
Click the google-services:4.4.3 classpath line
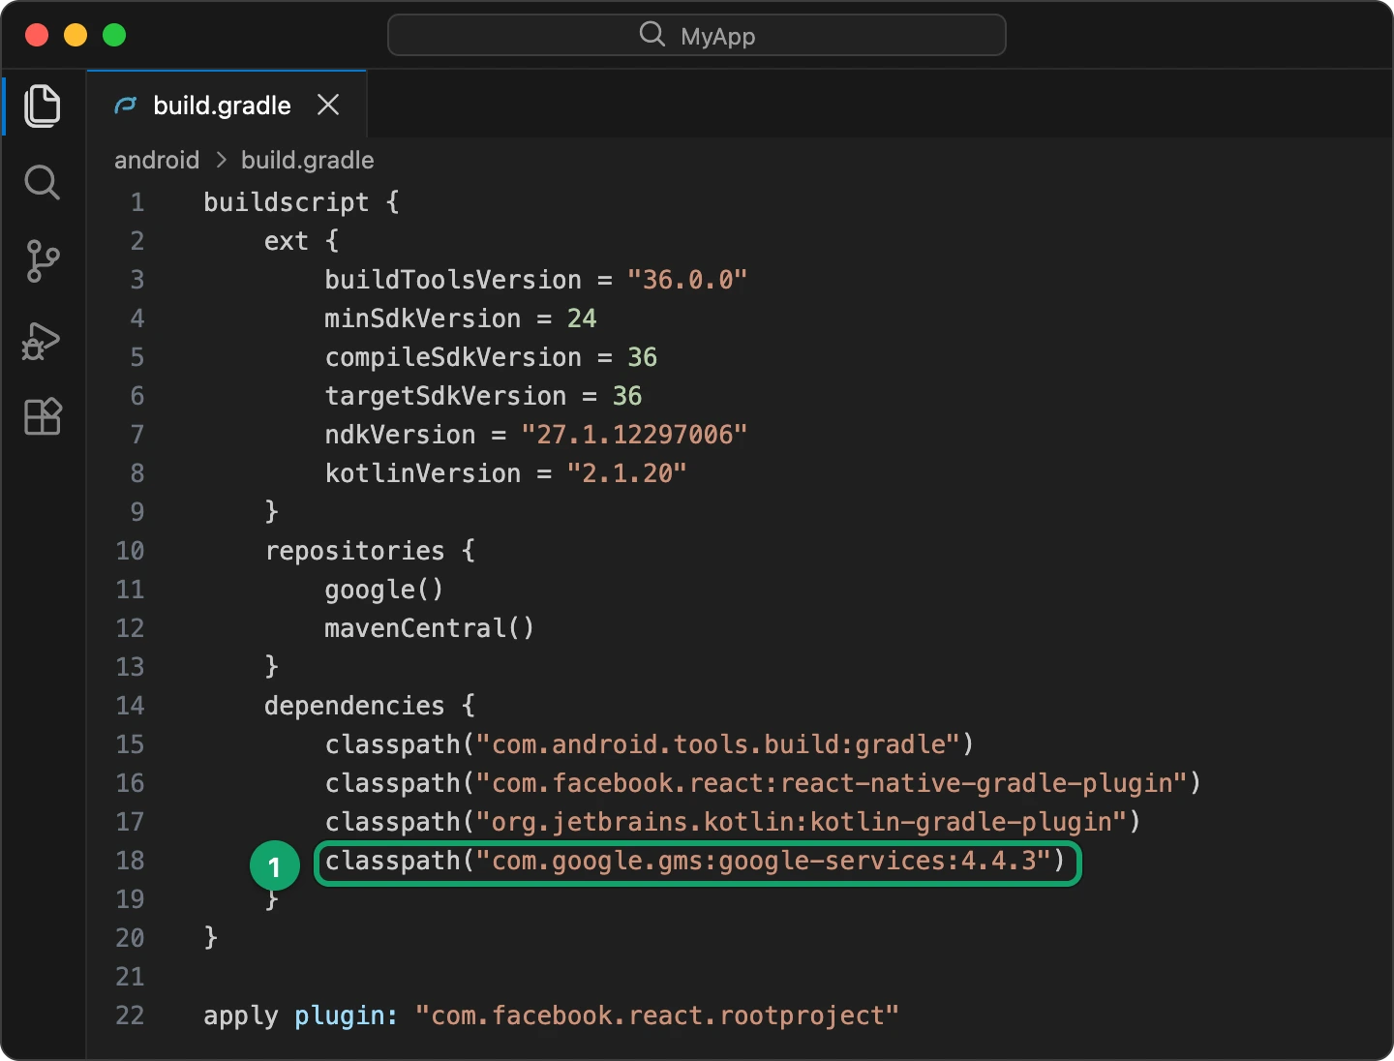[695, 861]
